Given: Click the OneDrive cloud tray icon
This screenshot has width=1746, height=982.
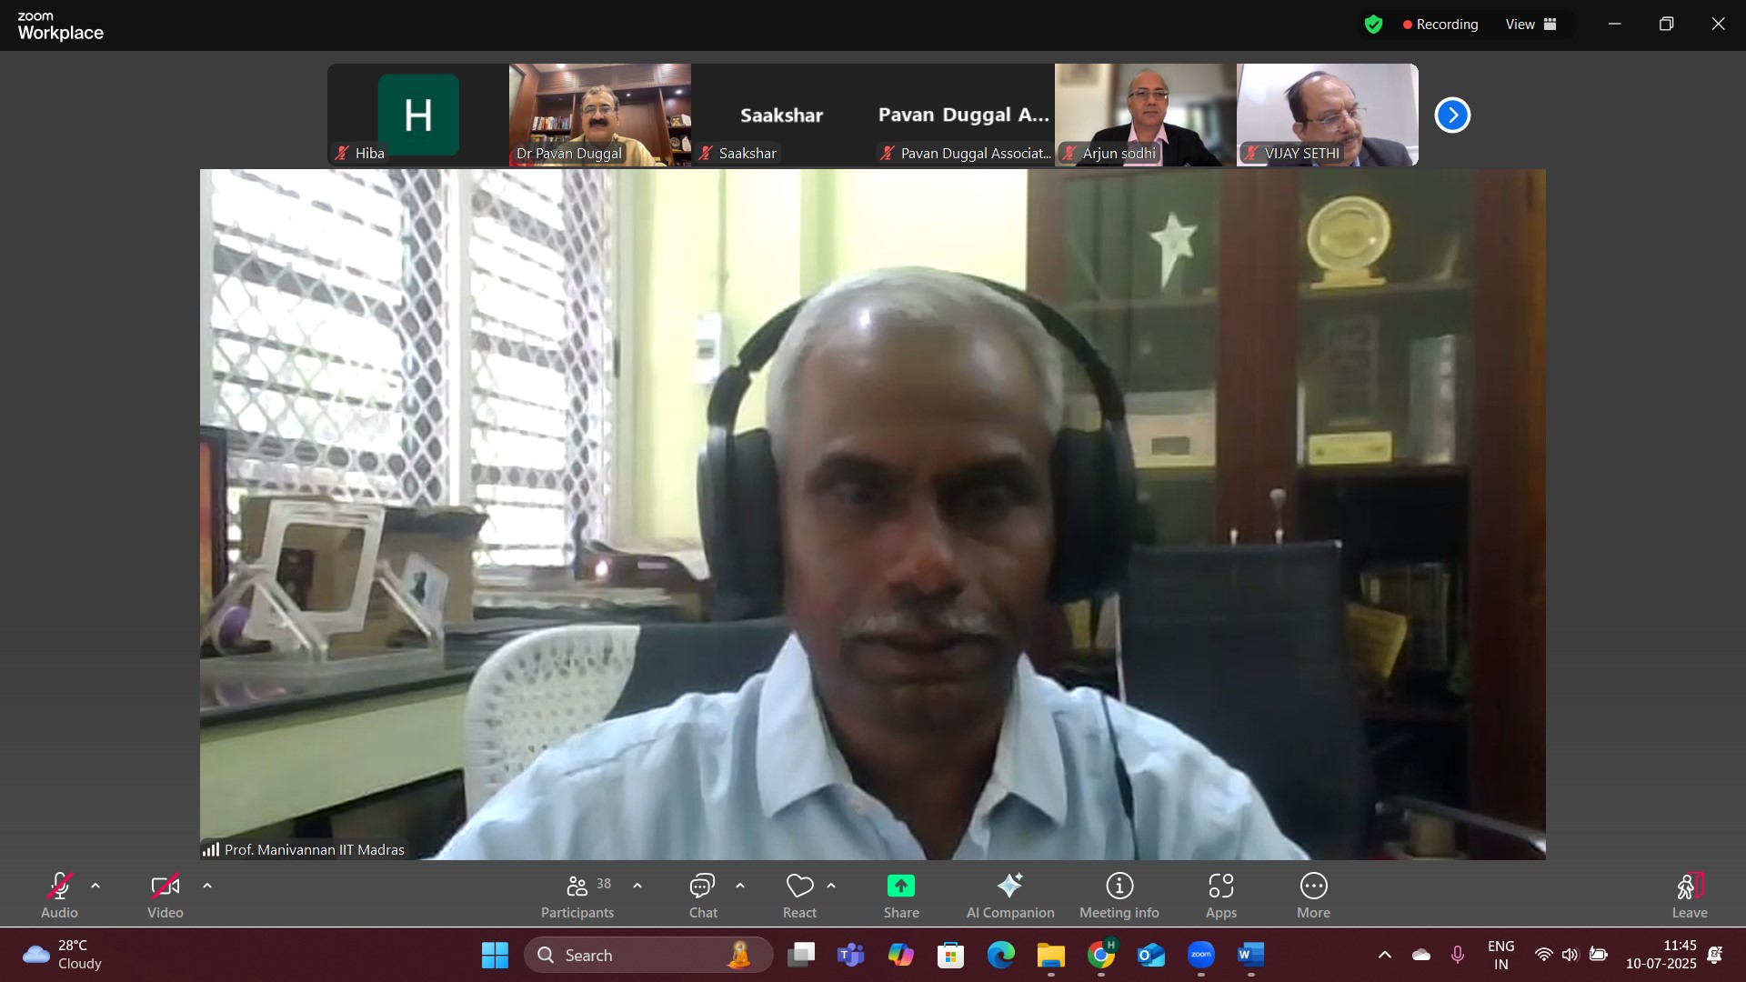Looking at the screenshot, I should [x=1421, y=955].
